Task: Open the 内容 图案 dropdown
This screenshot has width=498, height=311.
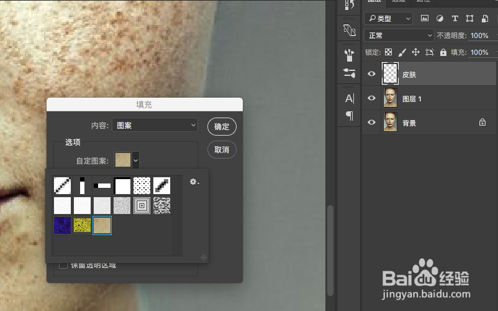Action: (155, 125)
